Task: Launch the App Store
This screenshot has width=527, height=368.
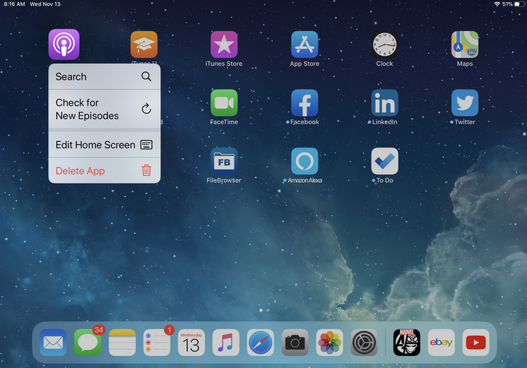Action: (x=304, y=44)
